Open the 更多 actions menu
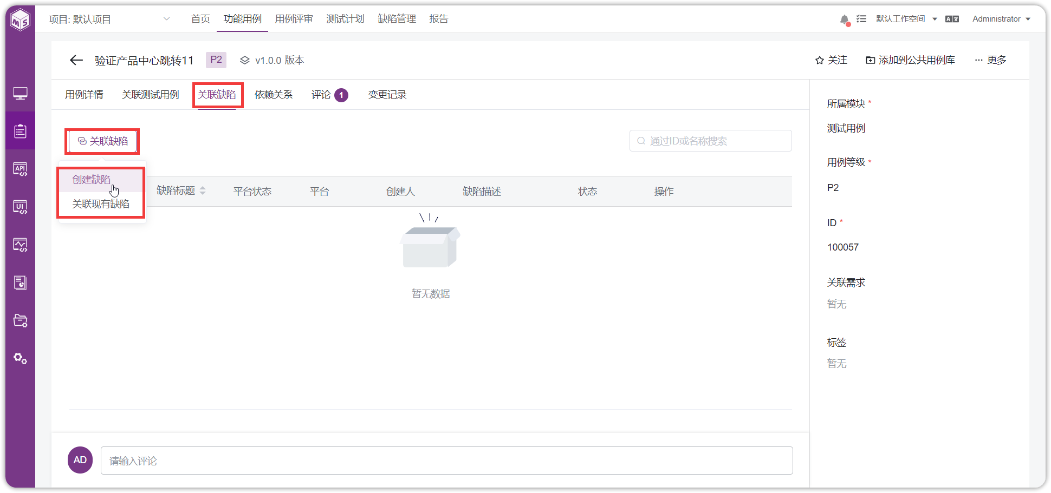 pos(990,60)
